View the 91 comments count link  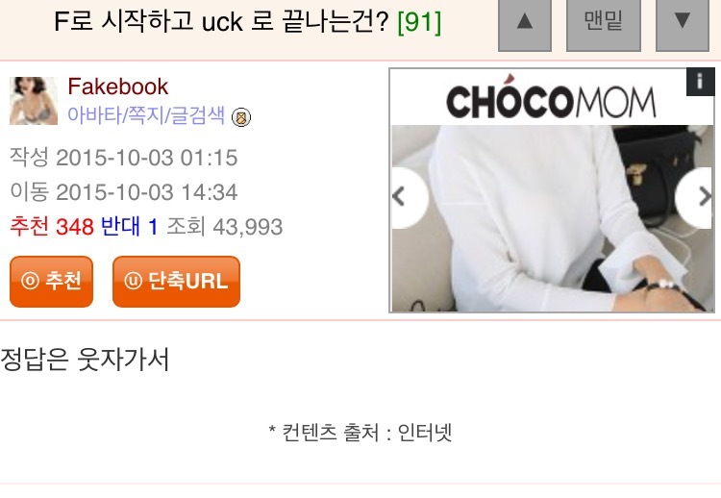coord(419,21)
